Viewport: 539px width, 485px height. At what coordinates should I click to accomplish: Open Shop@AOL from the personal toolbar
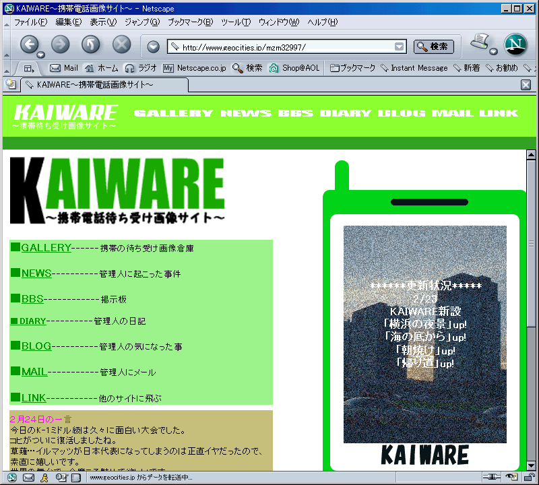point(294,68)
